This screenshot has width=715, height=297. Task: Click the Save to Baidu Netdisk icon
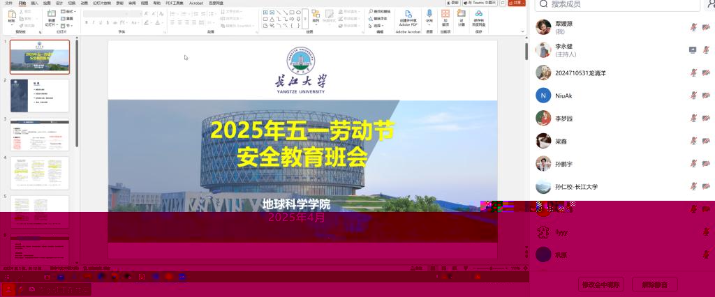pos(478,16)
